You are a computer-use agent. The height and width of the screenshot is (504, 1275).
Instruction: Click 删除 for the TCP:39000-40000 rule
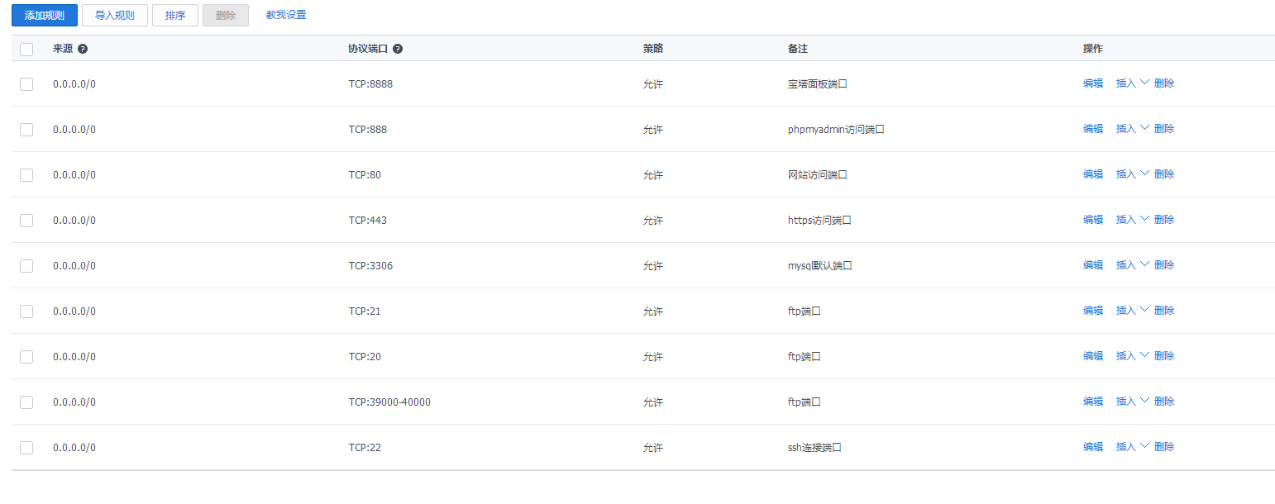1164,402
